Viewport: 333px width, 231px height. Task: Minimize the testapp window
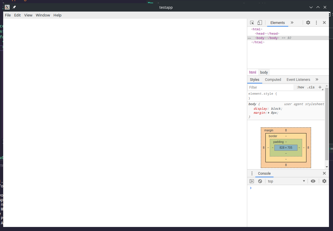[311, 7]
